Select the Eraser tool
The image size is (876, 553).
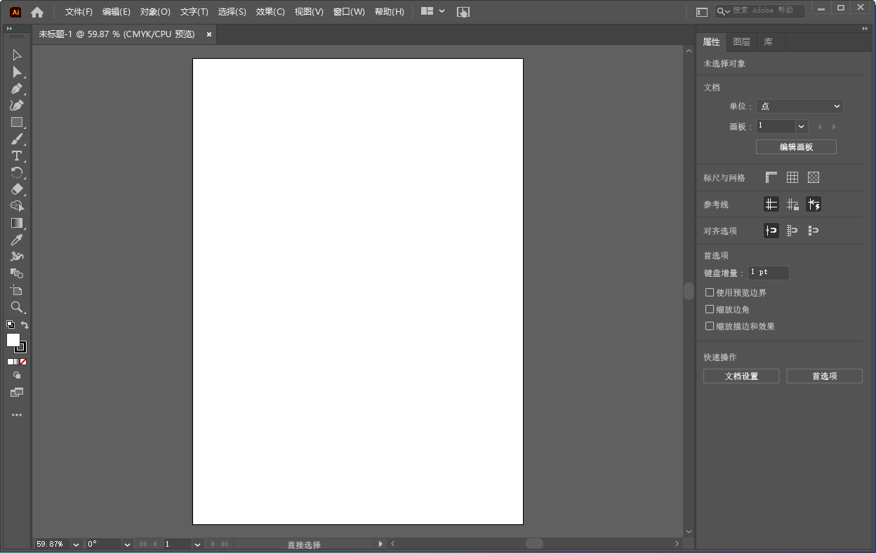tap(15, 189)
